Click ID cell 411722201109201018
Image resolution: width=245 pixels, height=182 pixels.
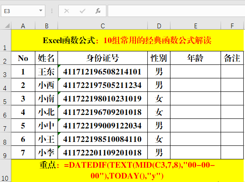[x=102, y=152]
